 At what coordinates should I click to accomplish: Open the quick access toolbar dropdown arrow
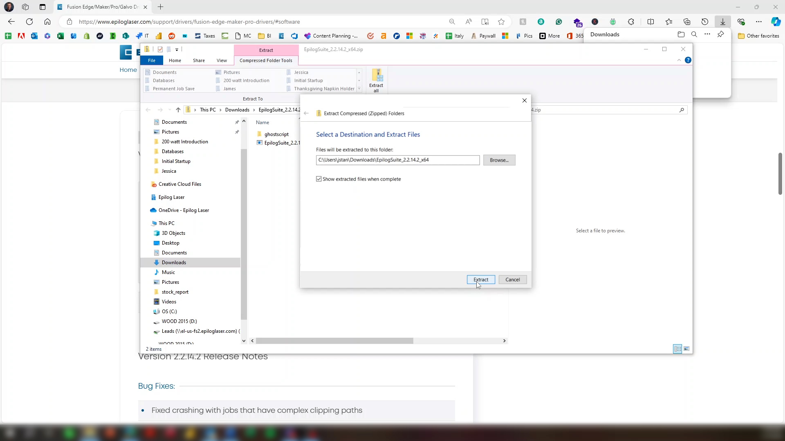pyautogui.click(x=177, y=50)
